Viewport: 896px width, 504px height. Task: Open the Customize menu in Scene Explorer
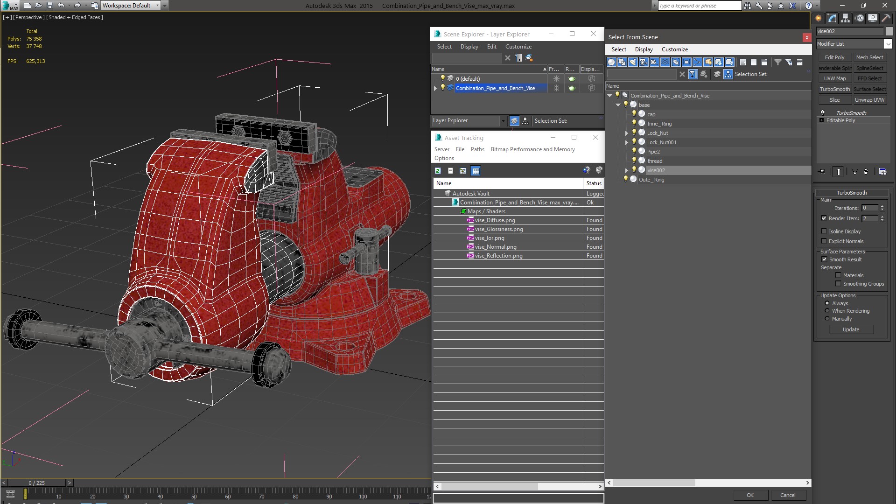[x=518, y=46]
